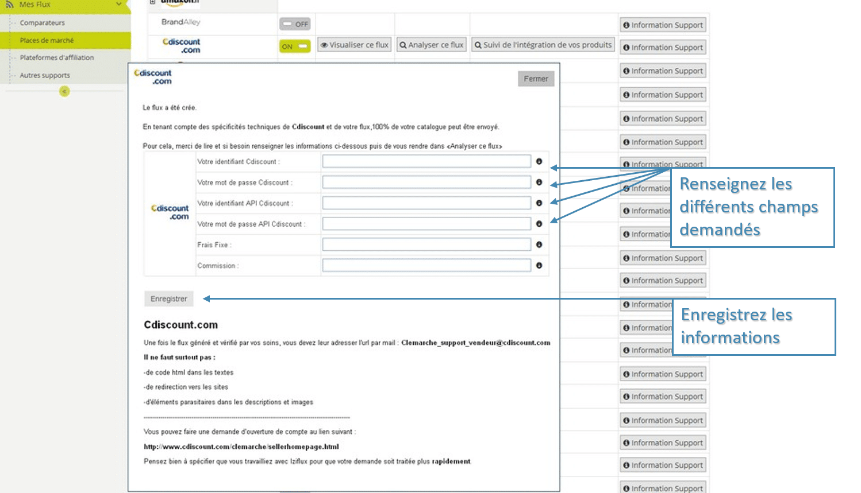Image resolution: width=861 pixels, height=493 pixels.
Task: Focus the Frais Fixe input field
Action: click(x=426, y=244)
